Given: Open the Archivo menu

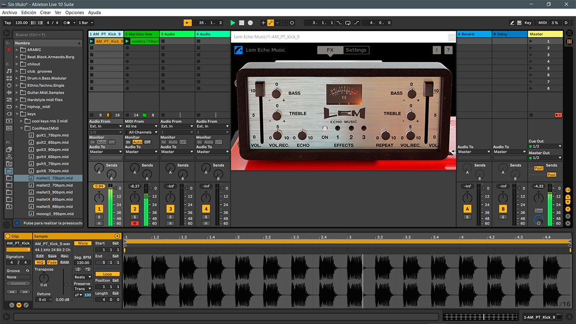Looking at the screenshot, I should (x=10, y=12).
